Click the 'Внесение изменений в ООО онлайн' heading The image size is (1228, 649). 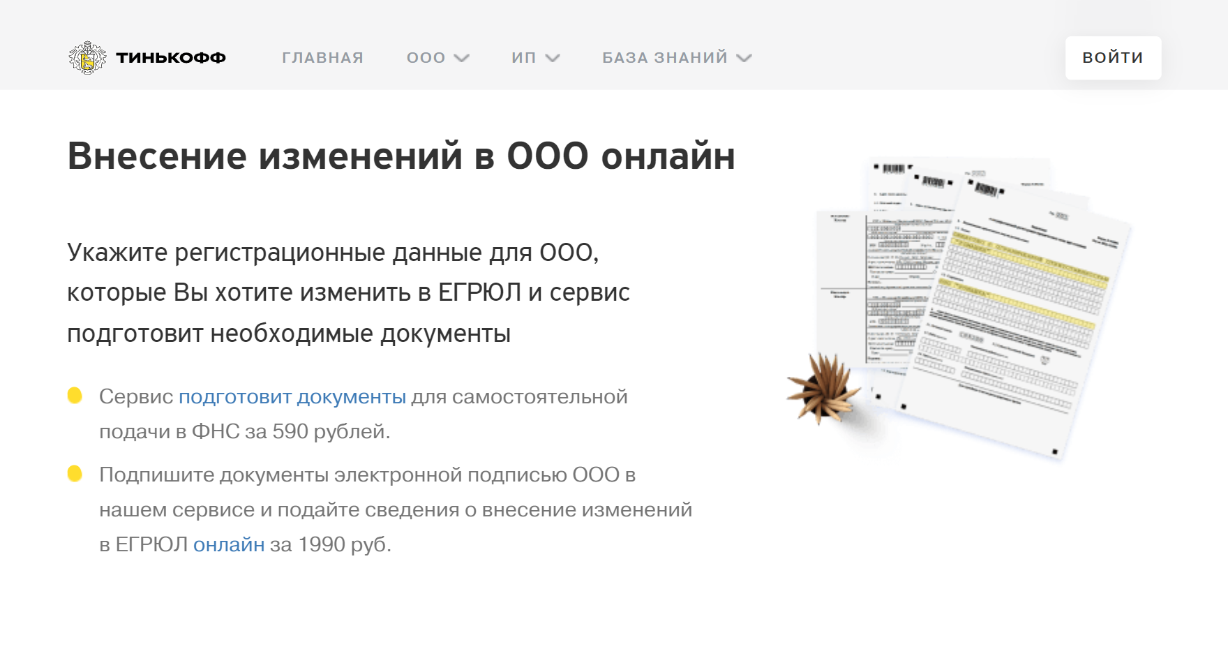[x=401, y=156]
